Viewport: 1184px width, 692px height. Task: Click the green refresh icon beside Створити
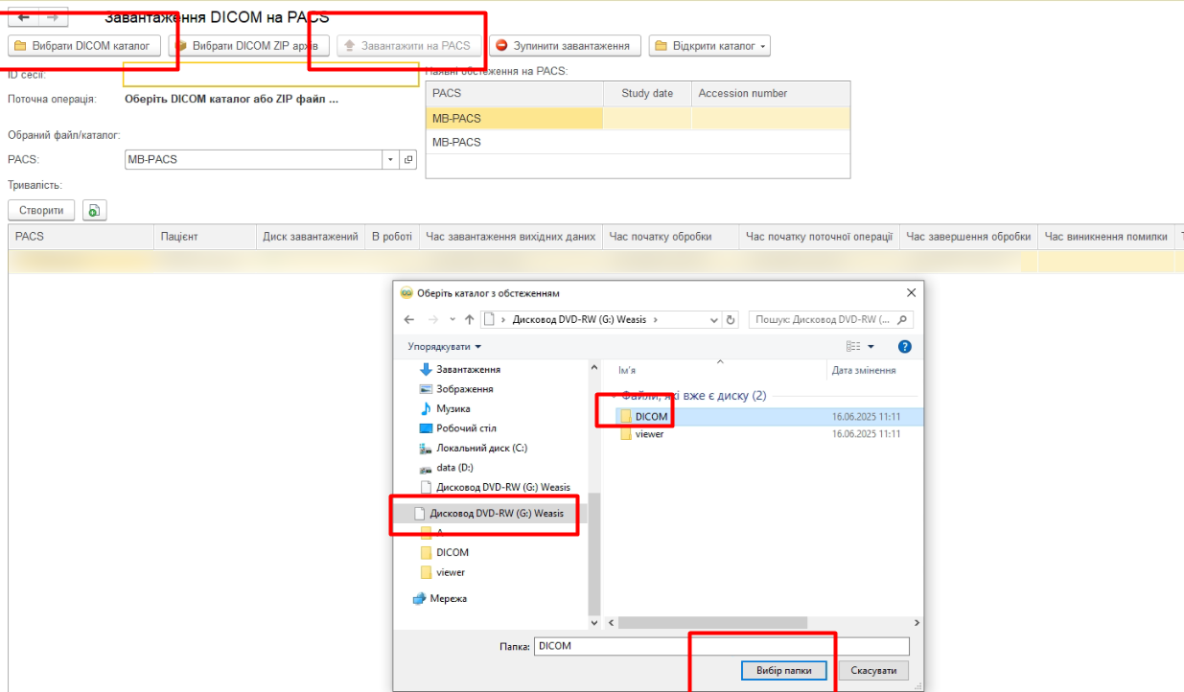[94, 210]
